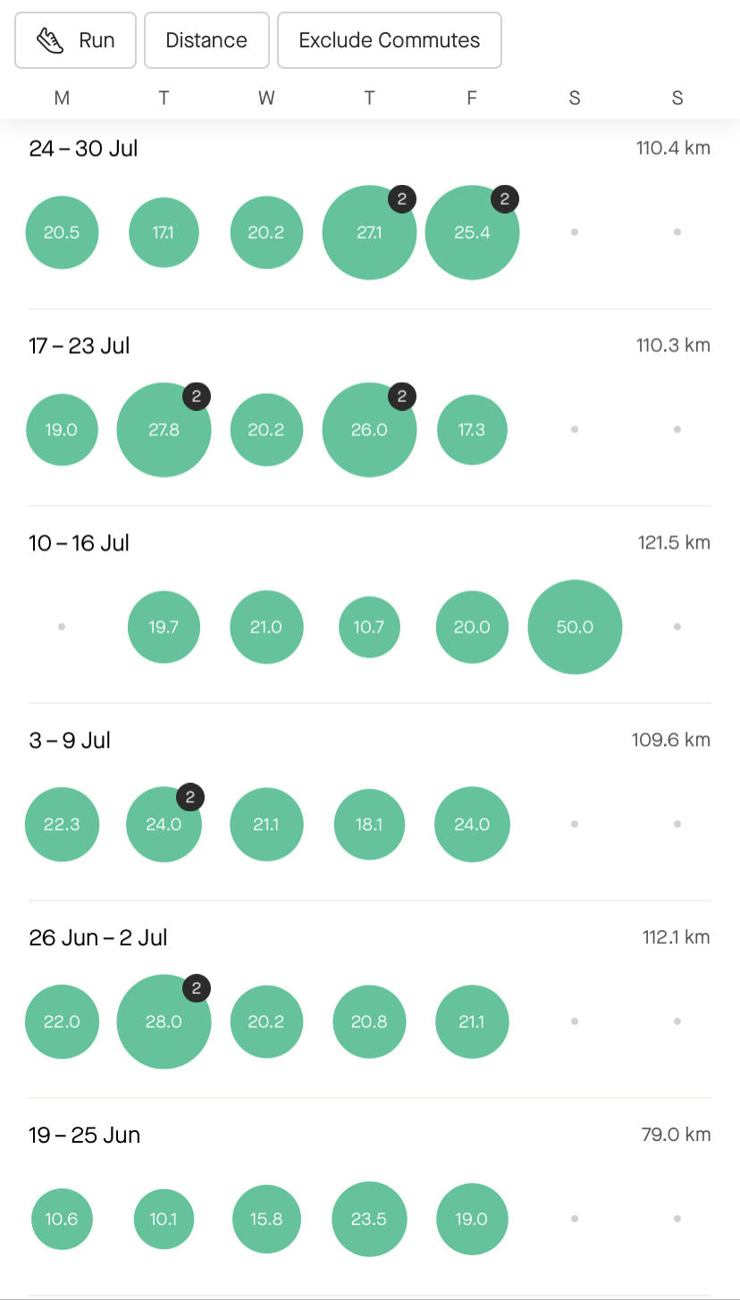Screen dimensions: 740x1300
Task: Open the 19 – 25 Jun week header
Action: click(85, 1136)
